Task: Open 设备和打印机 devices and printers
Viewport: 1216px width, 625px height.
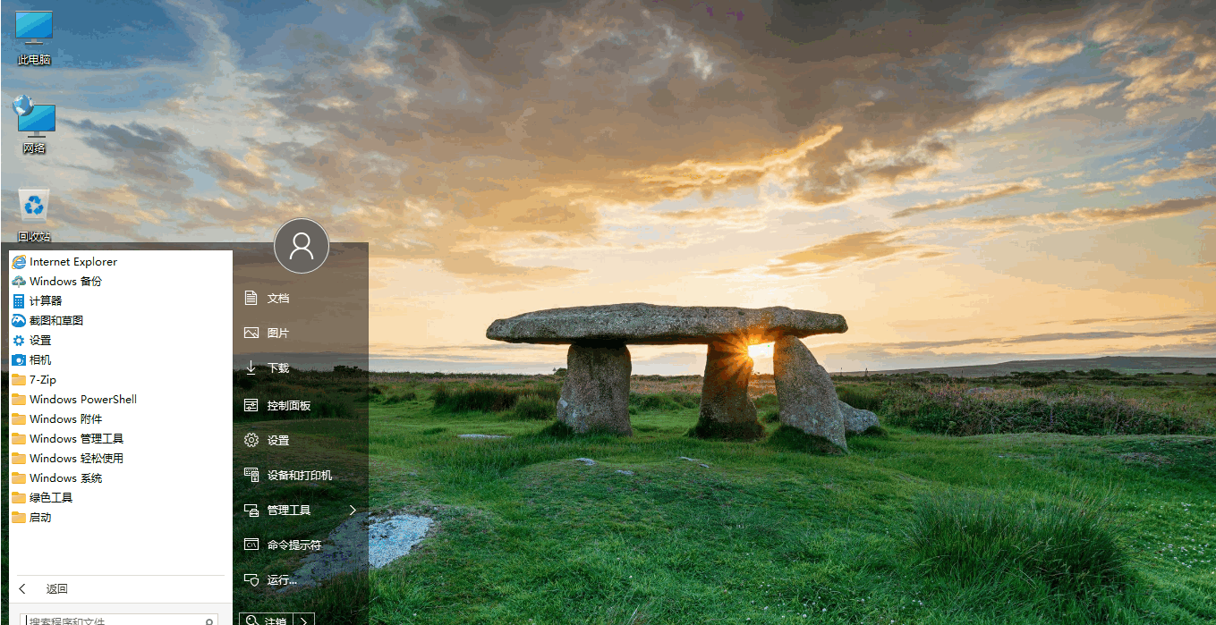Action: point(301,476)
